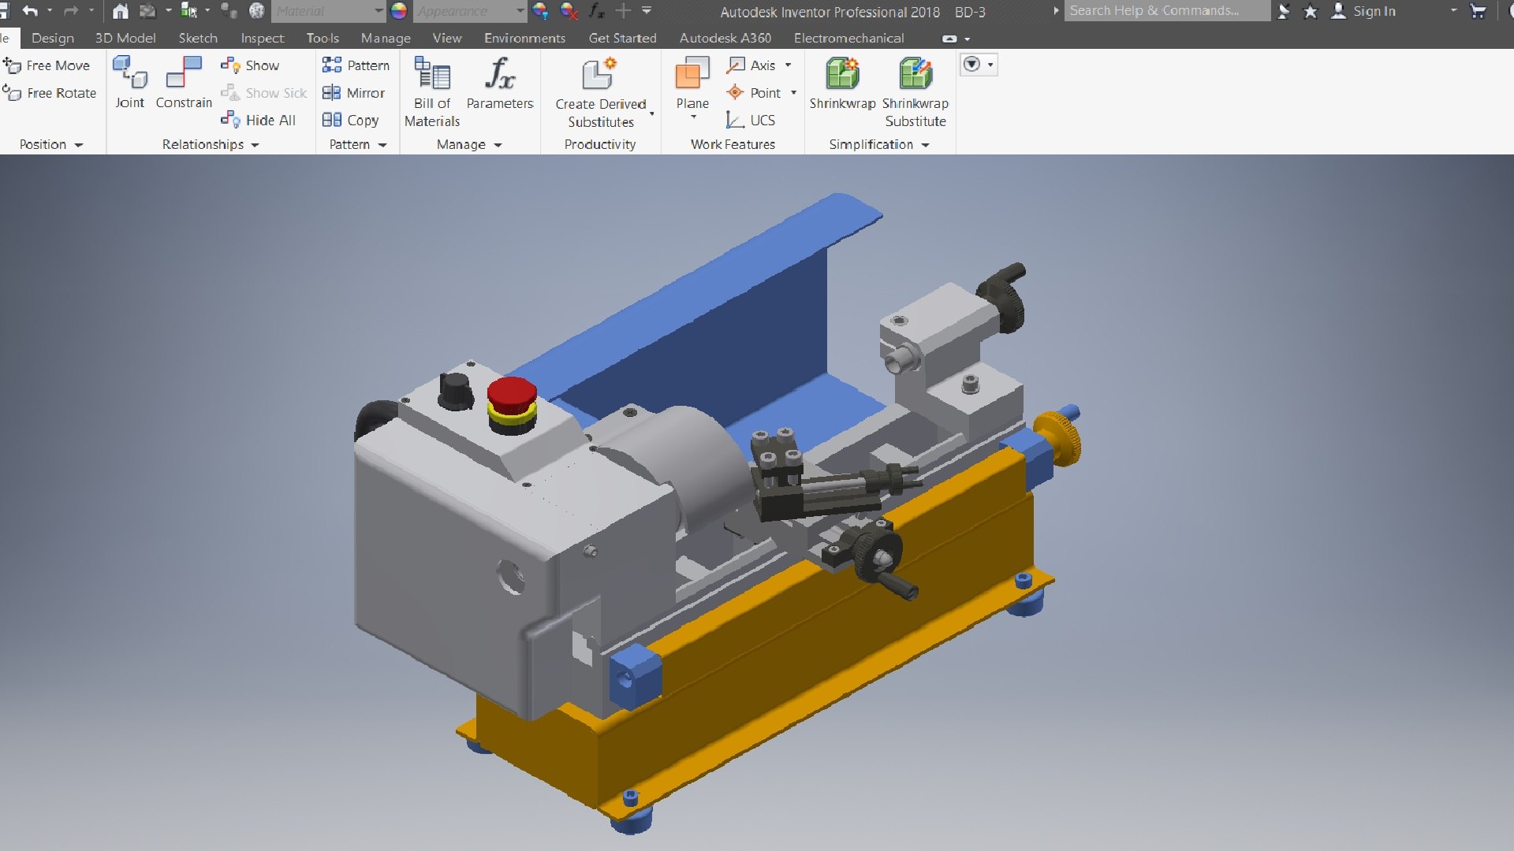Click Create Derived Substitutes

(601, 91)
